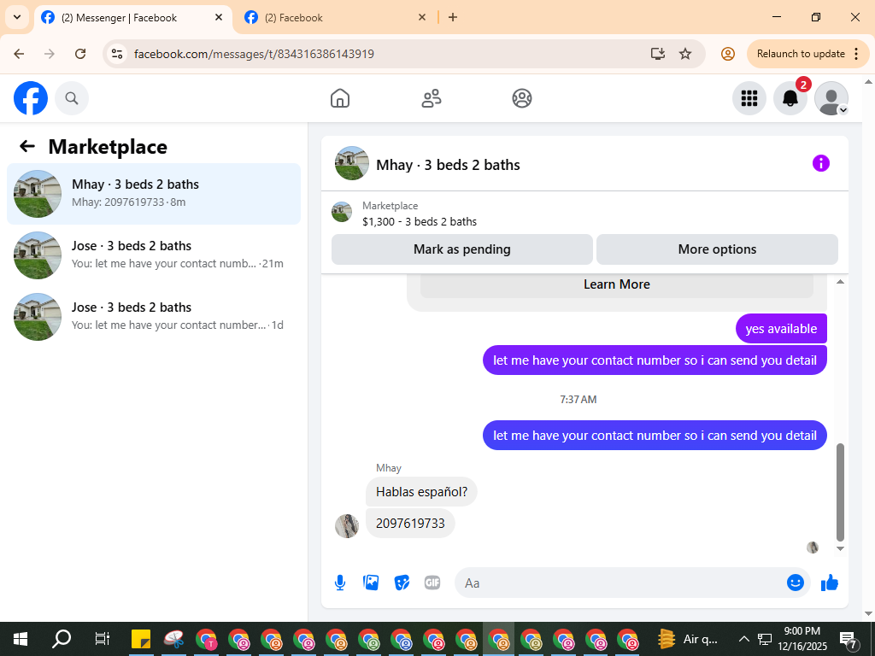Click the address bar URL
This screenshot has width=875, height=656.
coord(254,54)
